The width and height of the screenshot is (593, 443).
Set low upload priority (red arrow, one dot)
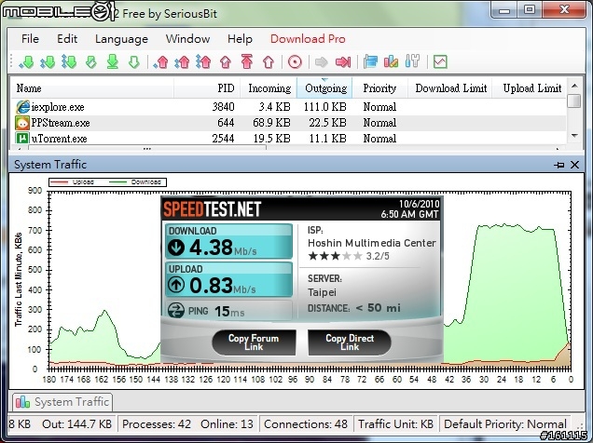tap(161, 61)
